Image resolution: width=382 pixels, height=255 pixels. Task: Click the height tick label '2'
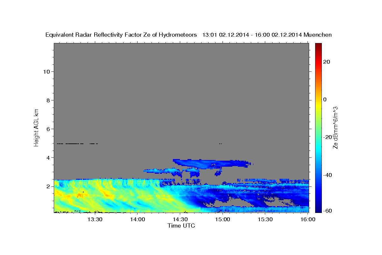click(x=48, y=186)
